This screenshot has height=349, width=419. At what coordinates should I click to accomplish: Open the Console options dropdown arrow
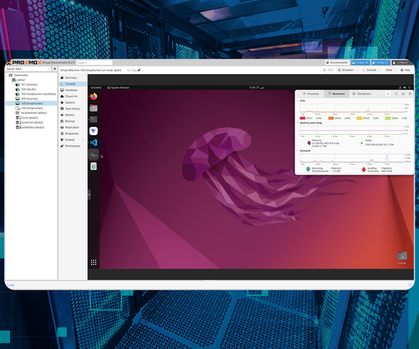coord(380,70)
